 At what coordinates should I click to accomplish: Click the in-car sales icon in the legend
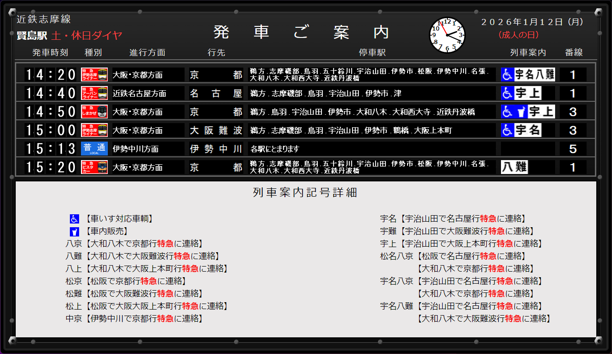74,231
